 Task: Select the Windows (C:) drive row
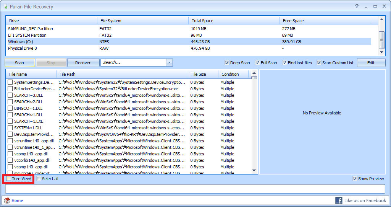pyautogui.click(x=189, y=42)
